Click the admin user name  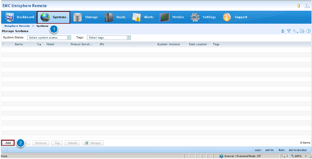[269, 150]
